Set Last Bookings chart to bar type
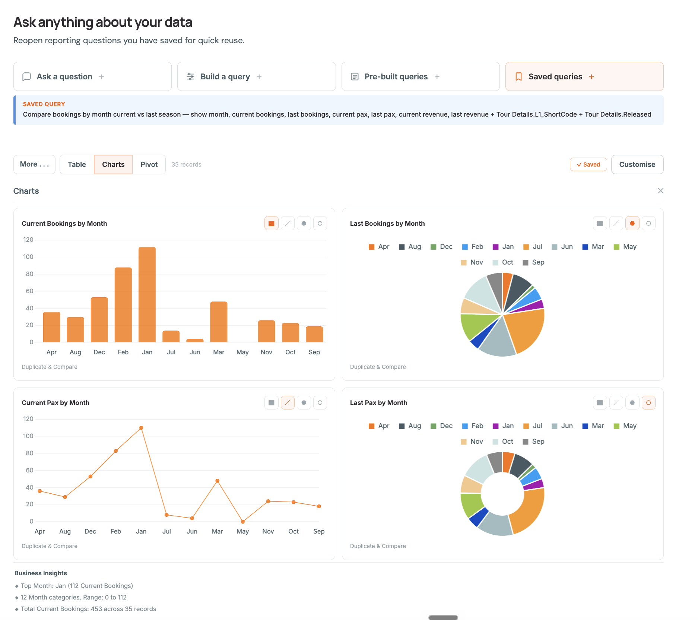This screenshot has width=698, height=620. coord(600,224)
